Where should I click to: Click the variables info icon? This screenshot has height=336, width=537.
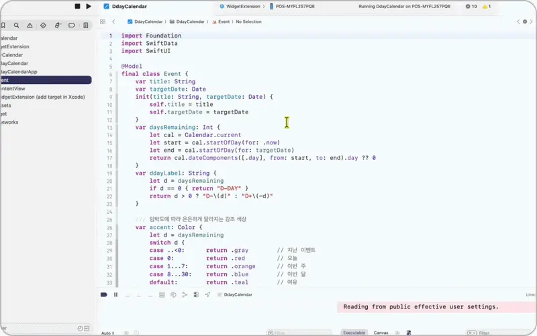137,333
